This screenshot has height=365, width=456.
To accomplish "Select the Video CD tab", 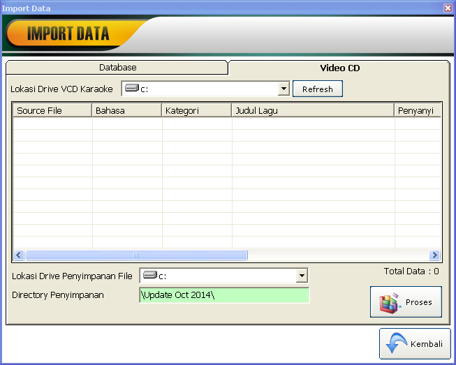I will [x=339, y=68].
